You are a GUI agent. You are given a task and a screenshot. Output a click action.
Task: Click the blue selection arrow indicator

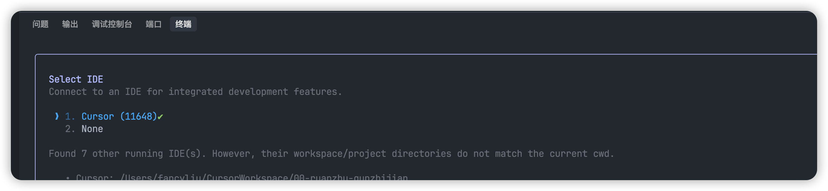[x=57, y=116]
